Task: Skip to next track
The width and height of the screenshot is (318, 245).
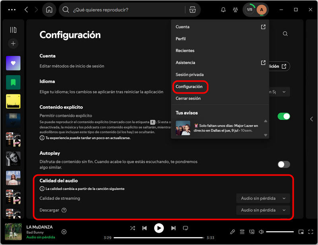Action: 173,228
